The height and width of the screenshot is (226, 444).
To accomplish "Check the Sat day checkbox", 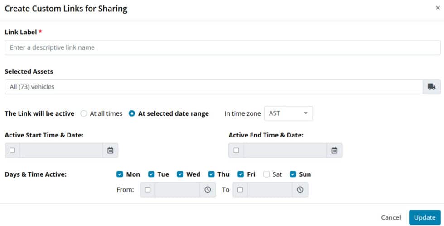I will point(266,174).
